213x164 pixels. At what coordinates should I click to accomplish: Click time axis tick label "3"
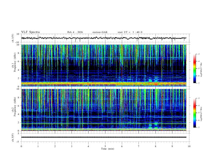[x=72, y=146]
